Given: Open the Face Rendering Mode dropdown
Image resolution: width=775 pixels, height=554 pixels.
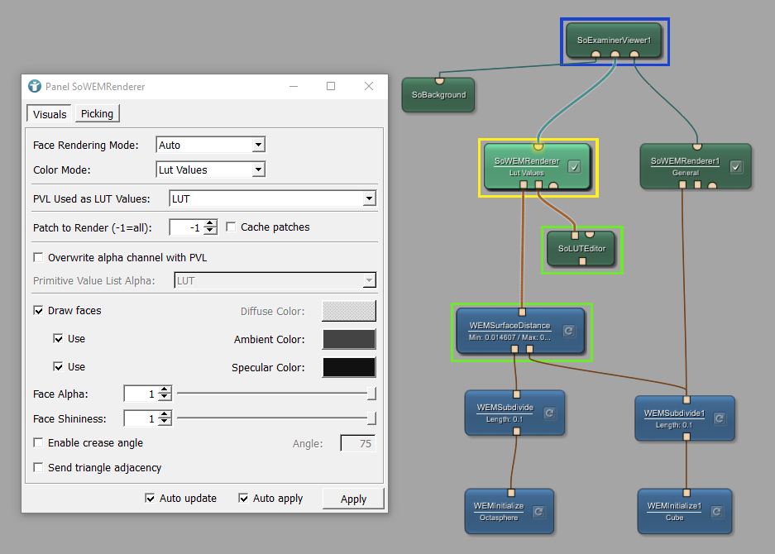Looking at the screenshot, I should [x=210, y=146].
